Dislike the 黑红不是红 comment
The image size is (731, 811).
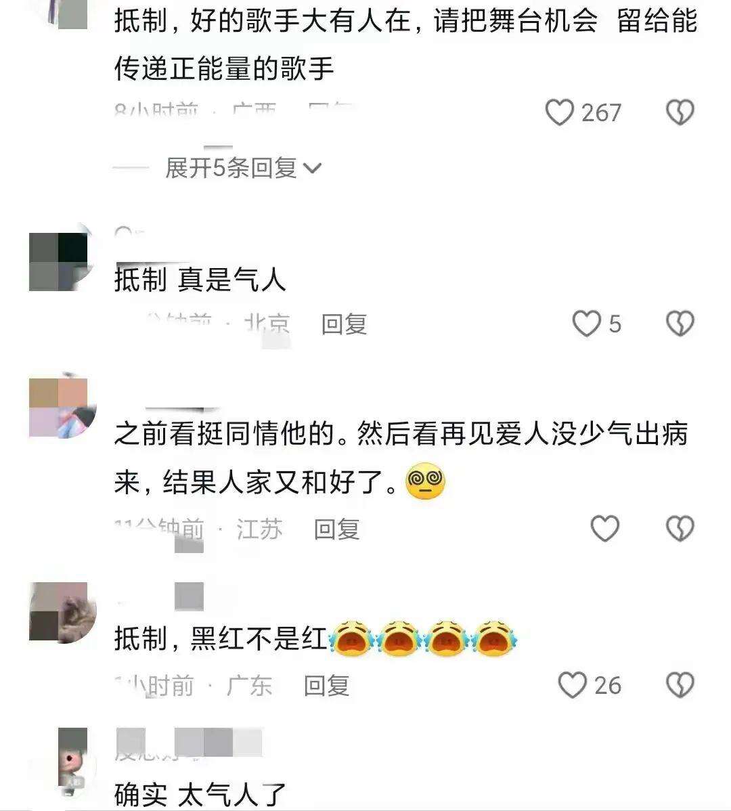tap(680, 685)
